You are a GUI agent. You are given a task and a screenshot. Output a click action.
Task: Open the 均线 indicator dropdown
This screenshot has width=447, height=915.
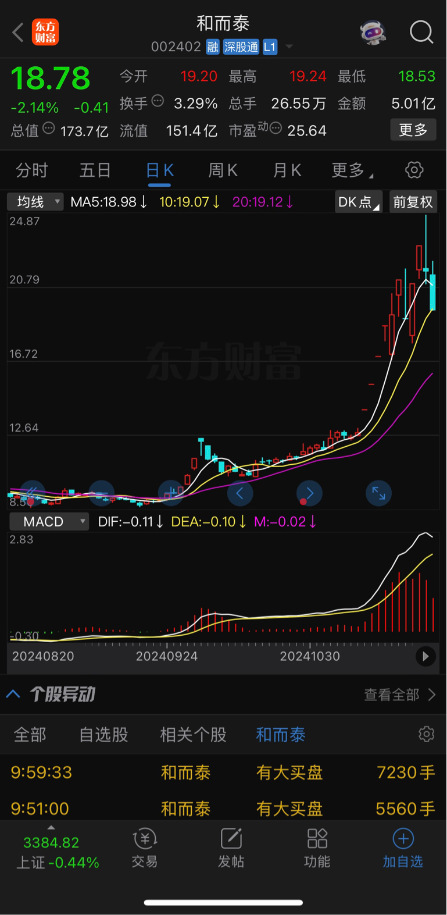pyautogui.click(x=35, y=202)
